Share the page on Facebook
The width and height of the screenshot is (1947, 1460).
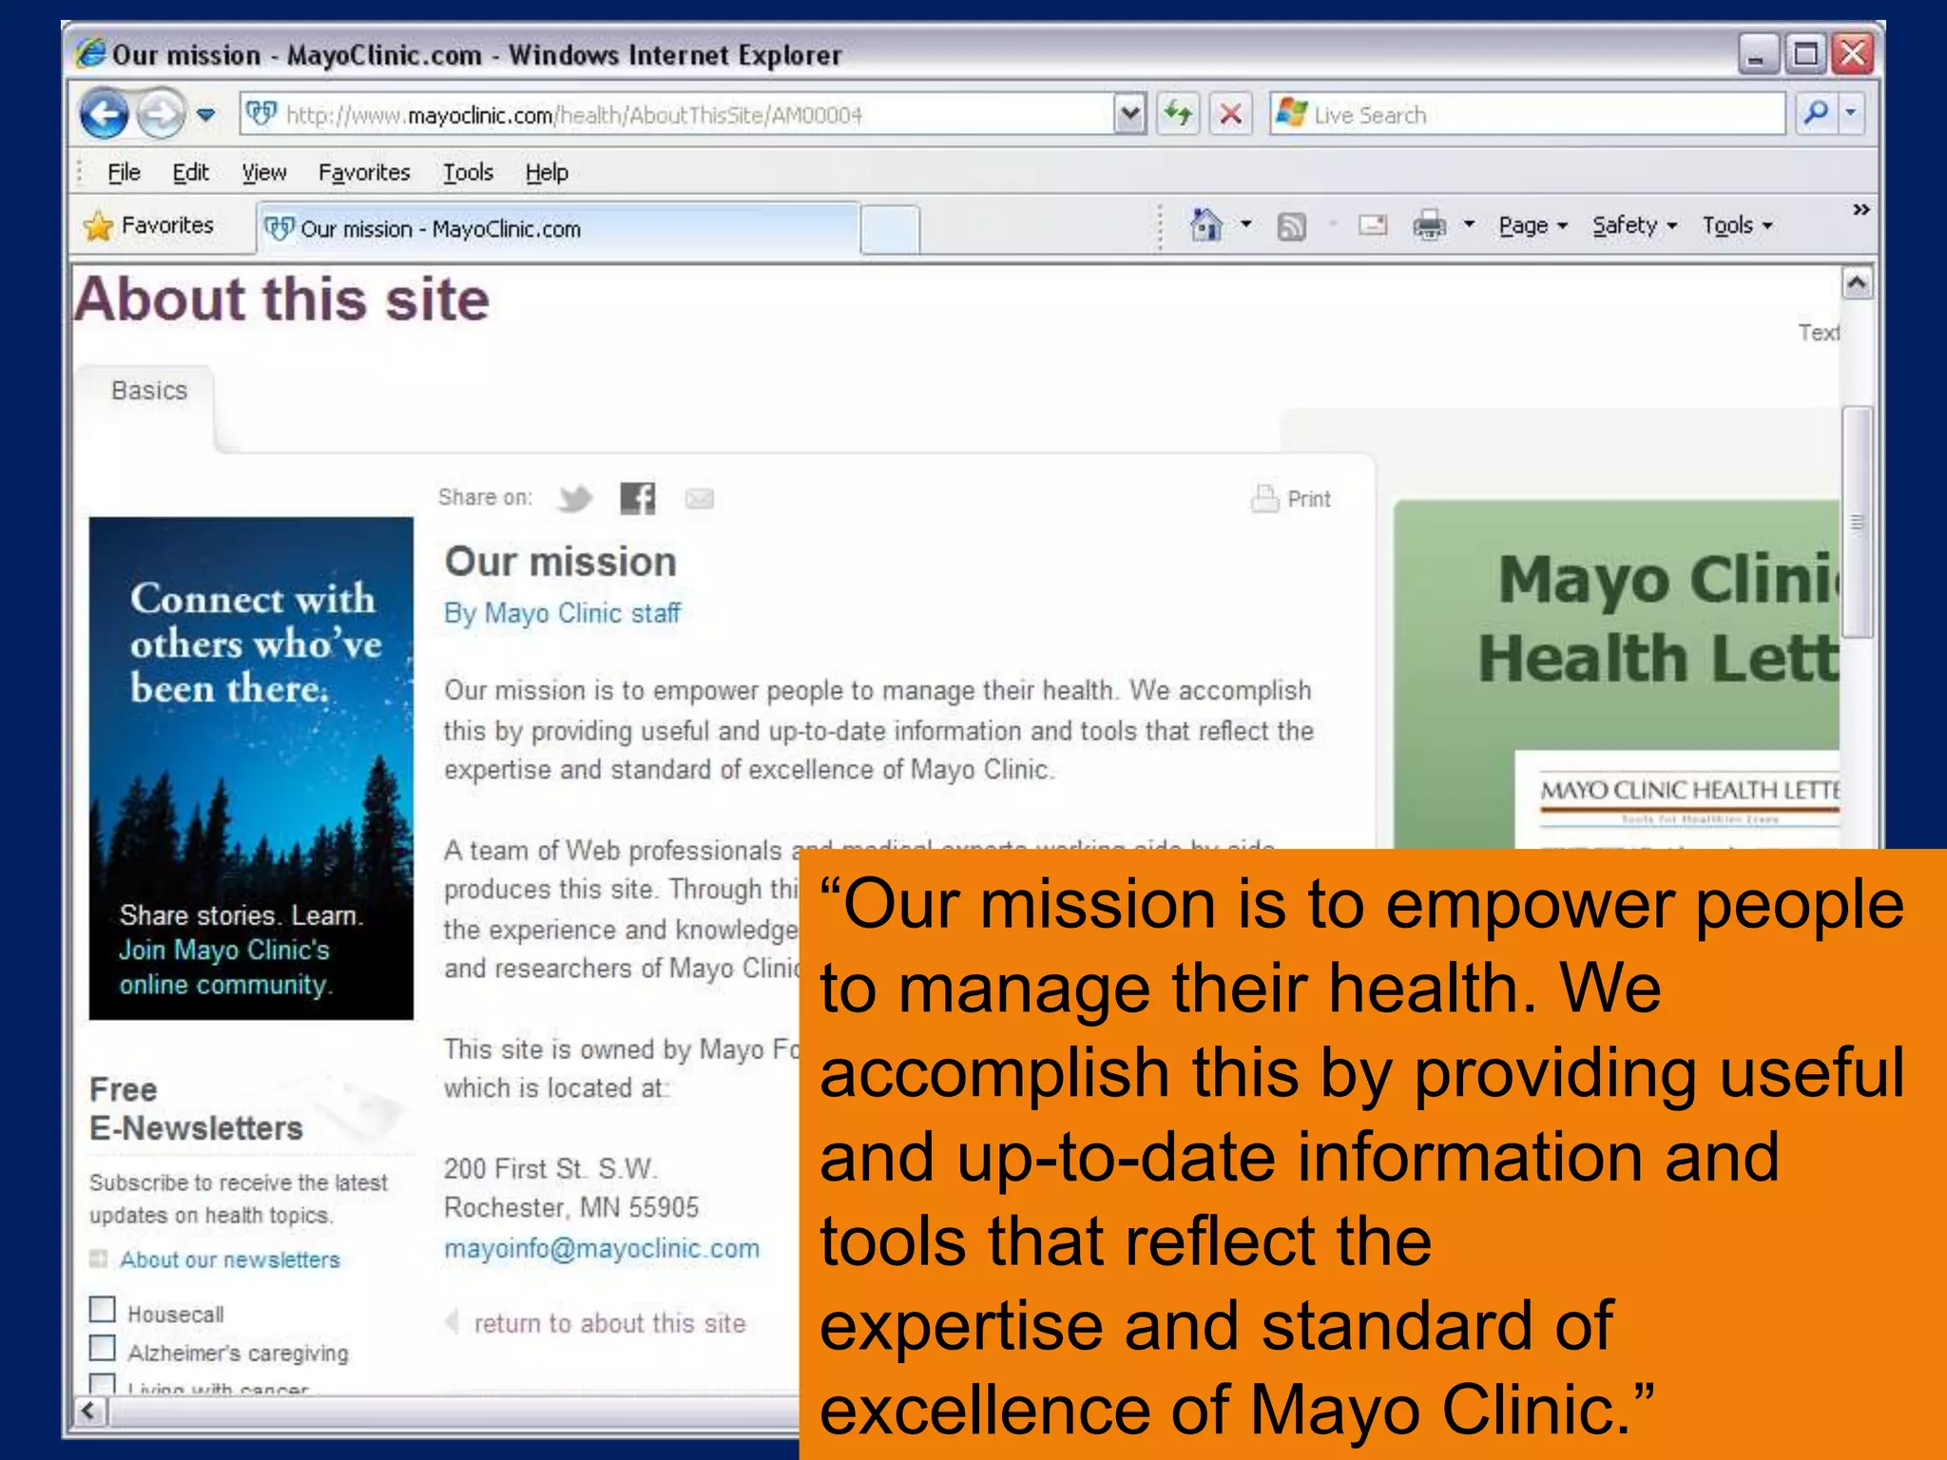click(637, 497)
